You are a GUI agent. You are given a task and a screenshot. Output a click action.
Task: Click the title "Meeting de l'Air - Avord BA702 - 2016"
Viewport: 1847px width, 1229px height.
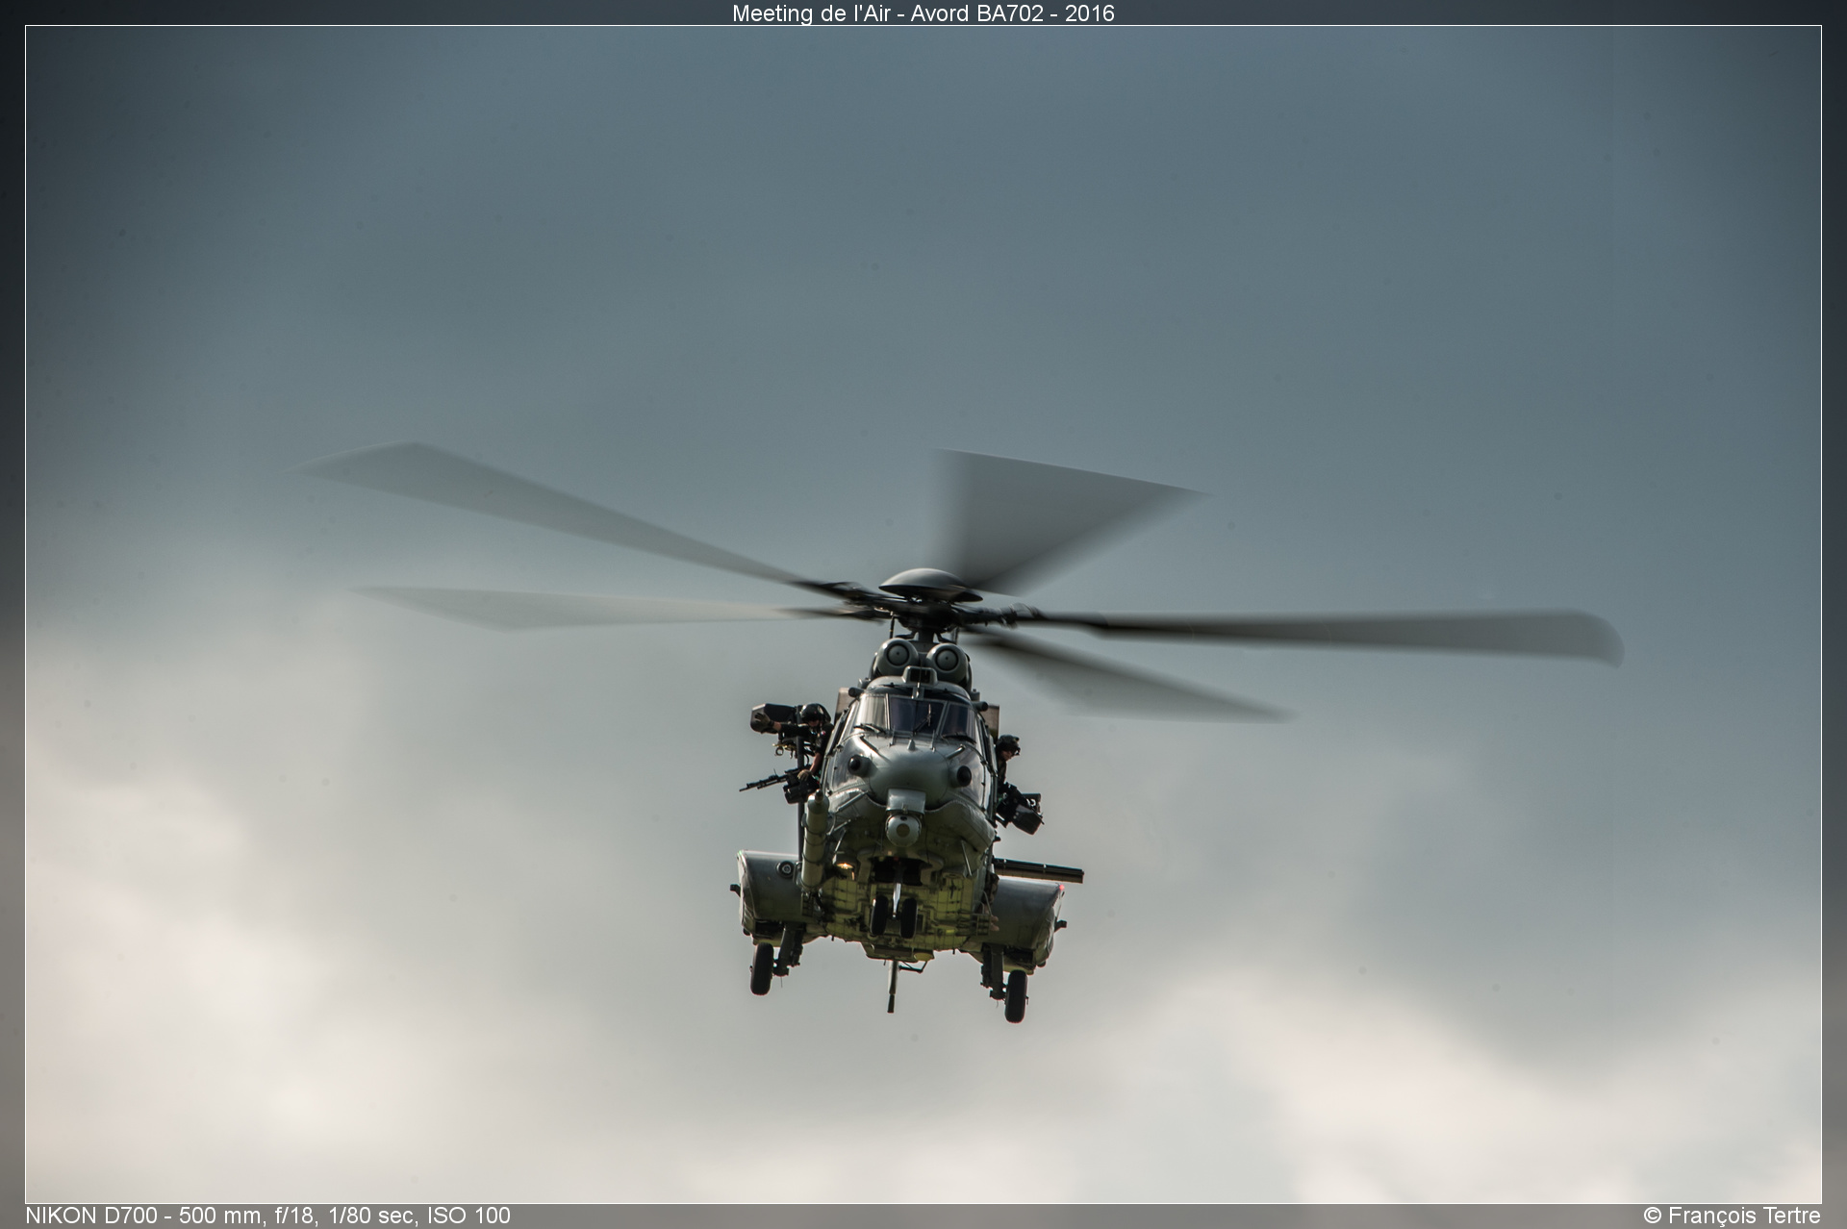(923, 13)
